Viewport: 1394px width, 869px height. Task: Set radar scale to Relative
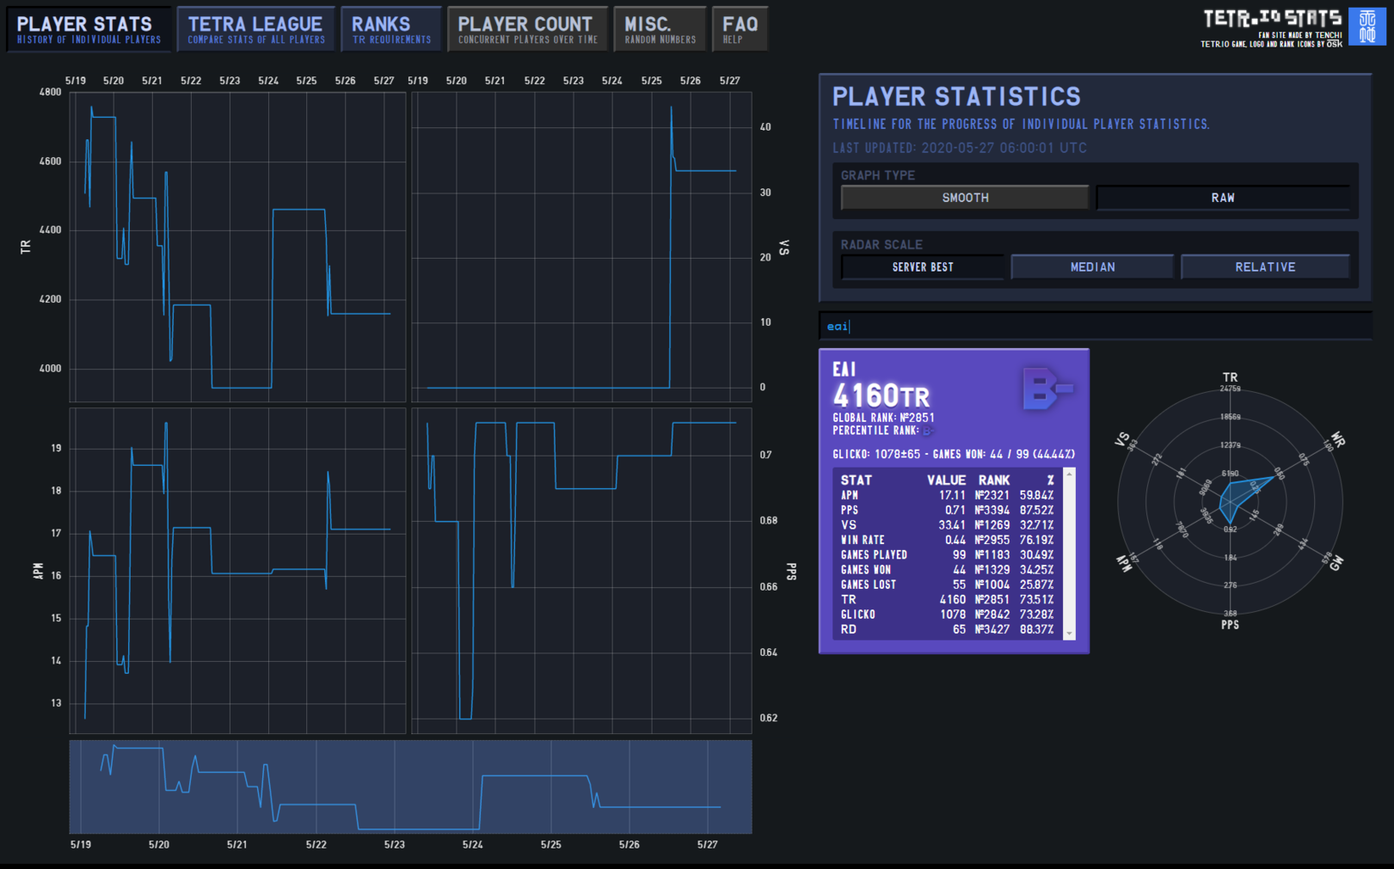click(x=1265, y=267)
